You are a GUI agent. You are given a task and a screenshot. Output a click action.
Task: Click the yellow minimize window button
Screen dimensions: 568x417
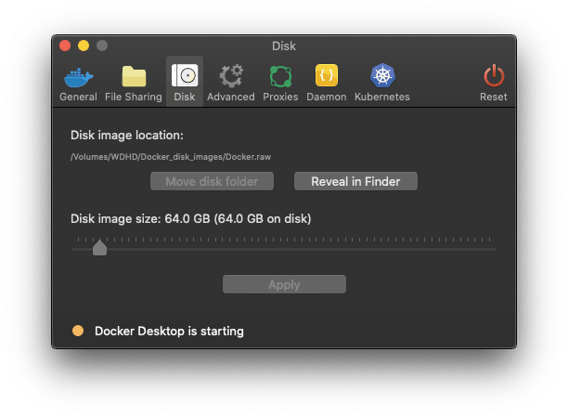click(x=84, y=46)
